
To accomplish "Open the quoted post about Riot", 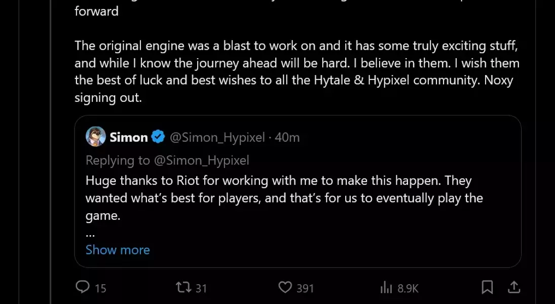I will point(284,198).
